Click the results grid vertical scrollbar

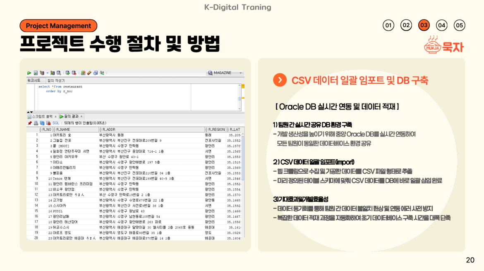click(243, 186)
